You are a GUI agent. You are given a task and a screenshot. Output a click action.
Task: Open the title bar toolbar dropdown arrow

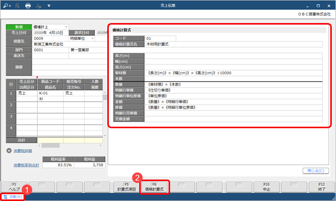[49, 6]
